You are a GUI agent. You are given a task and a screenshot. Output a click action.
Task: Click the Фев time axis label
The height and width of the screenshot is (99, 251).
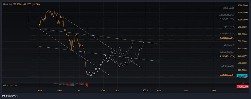click(159, 91)
